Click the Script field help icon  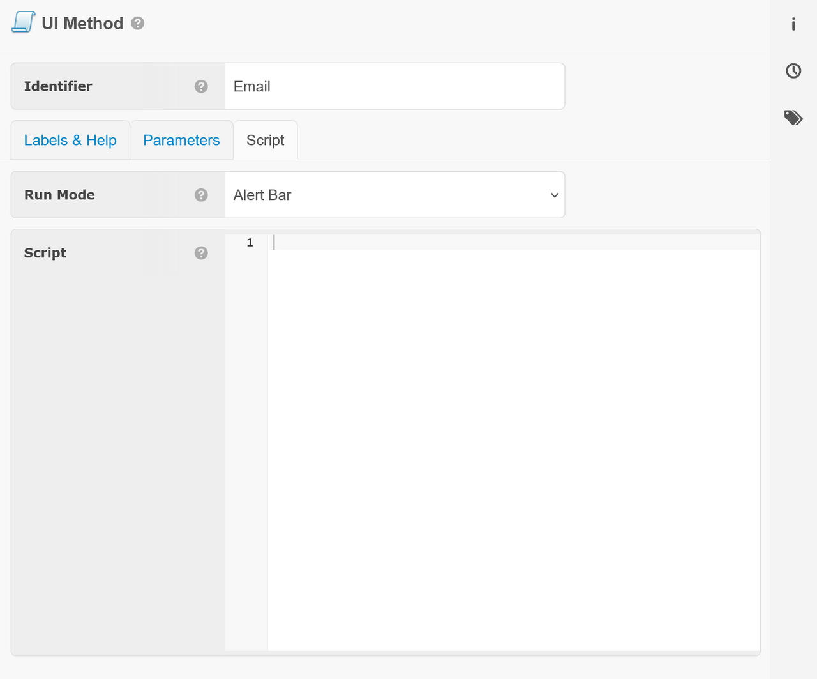201,253
